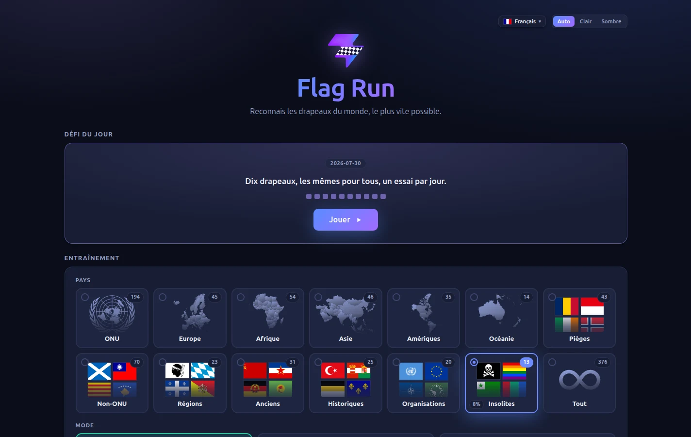Select the Afrique radio button
The image size is (691, 437).
coord(241,297)
